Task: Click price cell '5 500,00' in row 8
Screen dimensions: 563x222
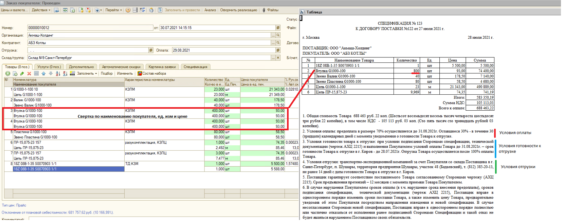Action: click(x=262, y=164)
